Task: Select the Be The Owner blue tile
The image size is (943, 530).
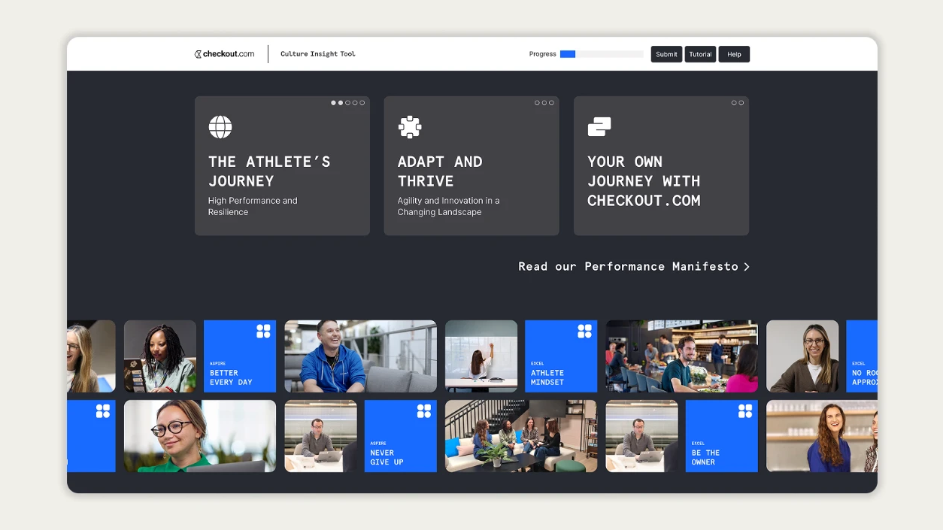Action: click(722, 436)
